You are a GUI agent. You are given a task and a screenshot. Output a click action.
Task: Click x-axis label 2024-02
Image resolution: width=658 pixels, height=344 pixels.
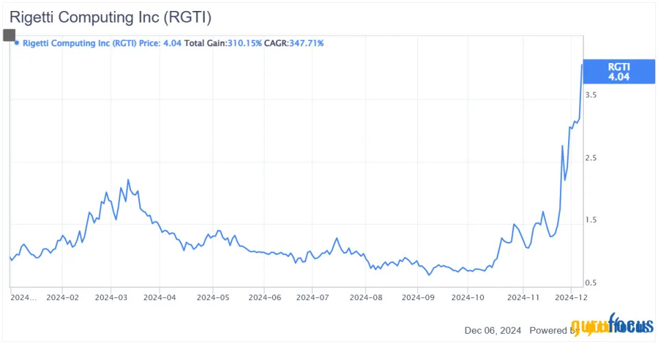click(62, 297)
